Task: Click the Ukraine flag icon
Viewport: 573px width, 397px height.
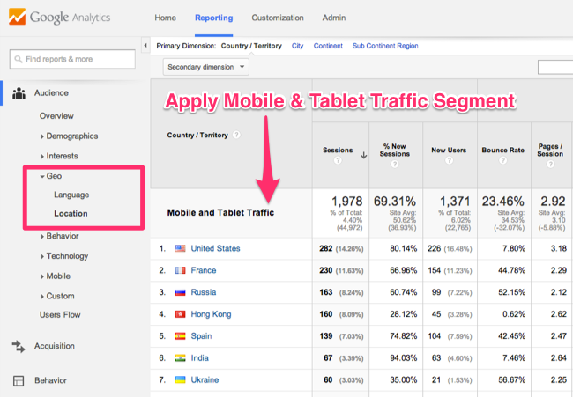Action: point(180,380)
